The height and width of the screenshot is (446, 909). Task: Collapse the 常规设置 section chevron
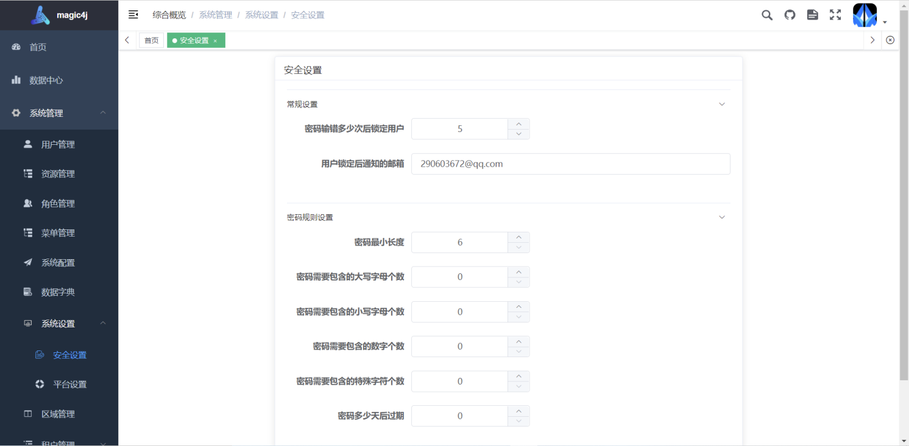722,104
